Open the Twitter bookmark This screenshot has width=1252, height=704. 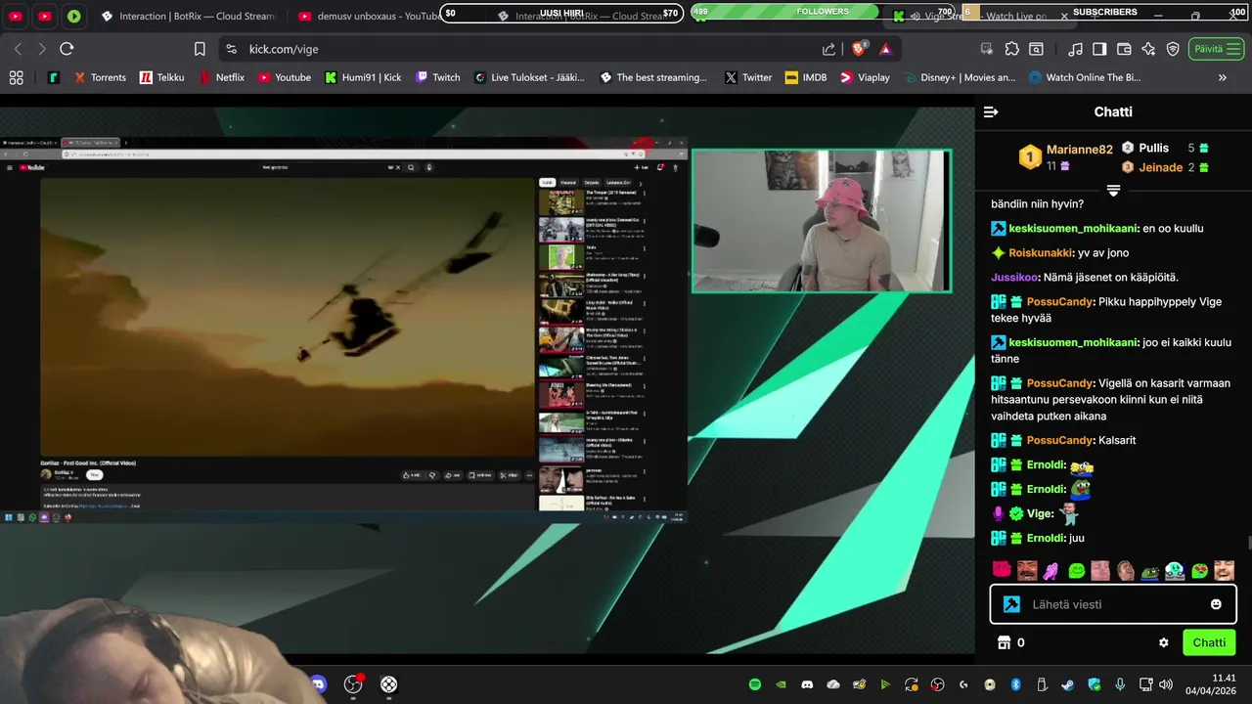click(x=748, y=77)
